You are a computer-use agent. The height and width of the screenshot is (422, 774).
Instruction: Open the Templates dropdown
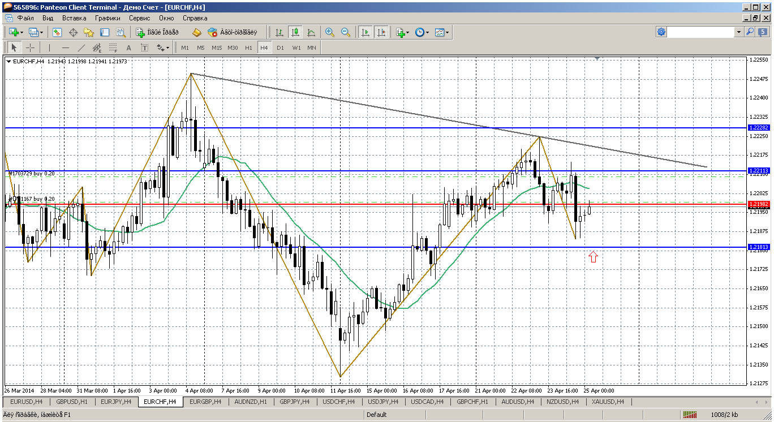pos(442,32)
